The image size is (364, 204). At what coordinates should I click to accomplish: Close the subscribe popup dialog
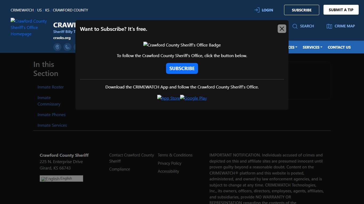[282, 29]
